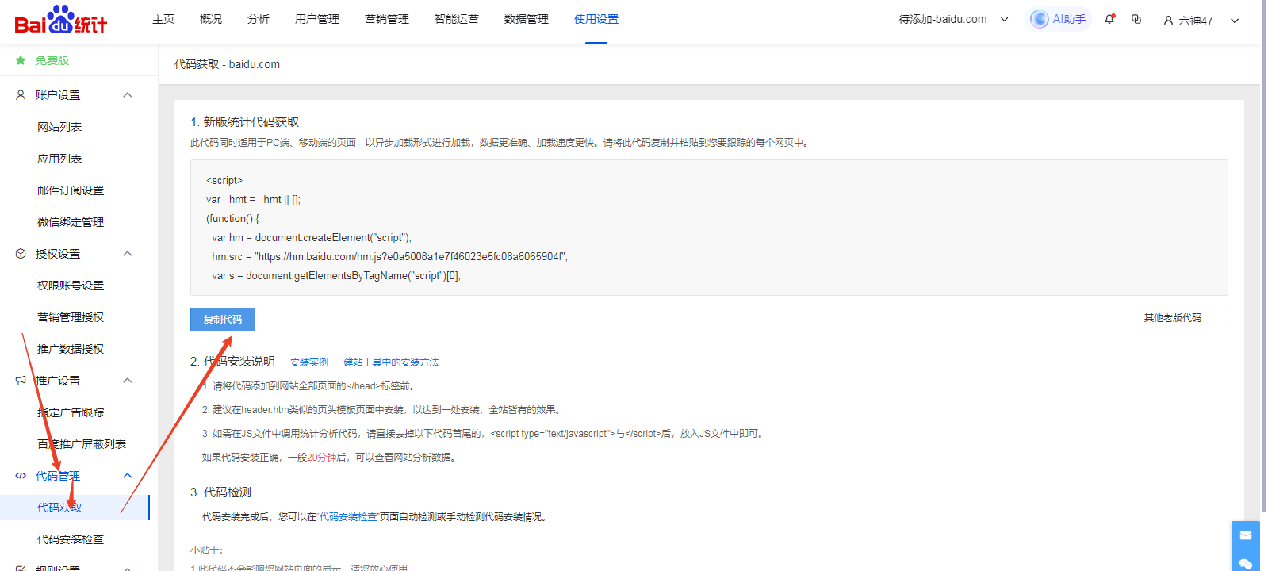Open 营销管理授权 in sidebar
Image resolution: width=1268 pixels, height=571 pixels.
click(x=71, y=317)
